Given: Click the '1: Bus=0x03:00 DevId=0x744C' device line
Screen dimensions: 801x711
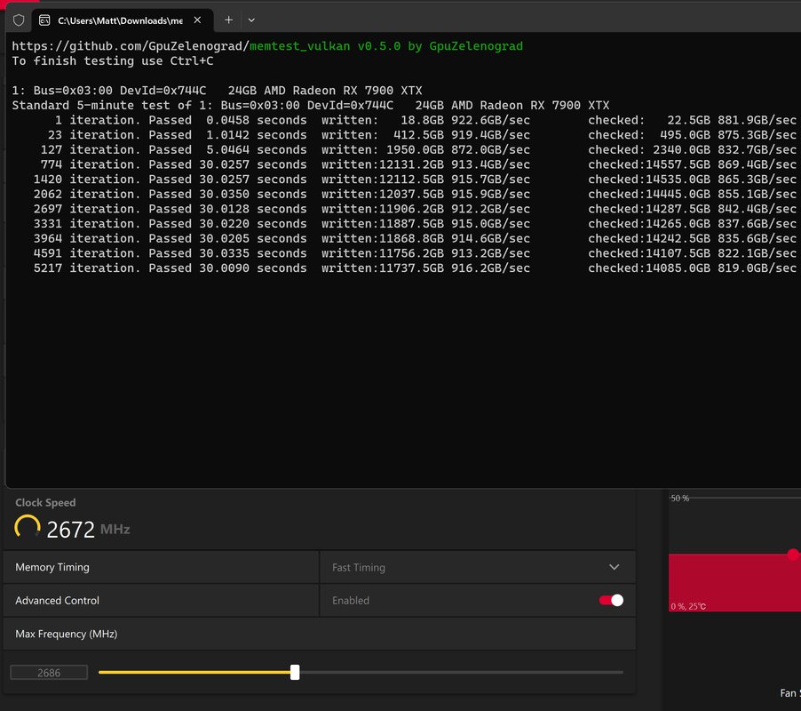Looking at the screenshot, I should click(217, 91).
